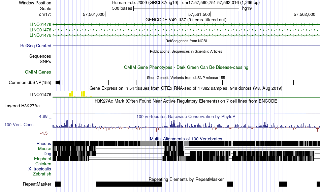Click the Chicken alignment row label
The width and height of the screenshot is (320, 192).
(43, 164)
